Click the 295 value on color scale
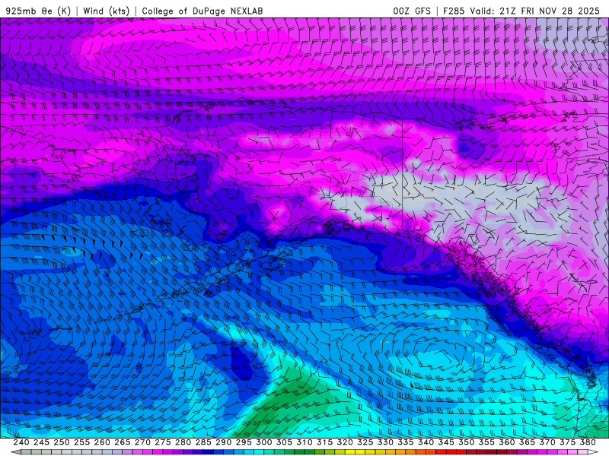The width and height of the screenshot is (609, 456). pyautogui.click(x=244, y=442)
